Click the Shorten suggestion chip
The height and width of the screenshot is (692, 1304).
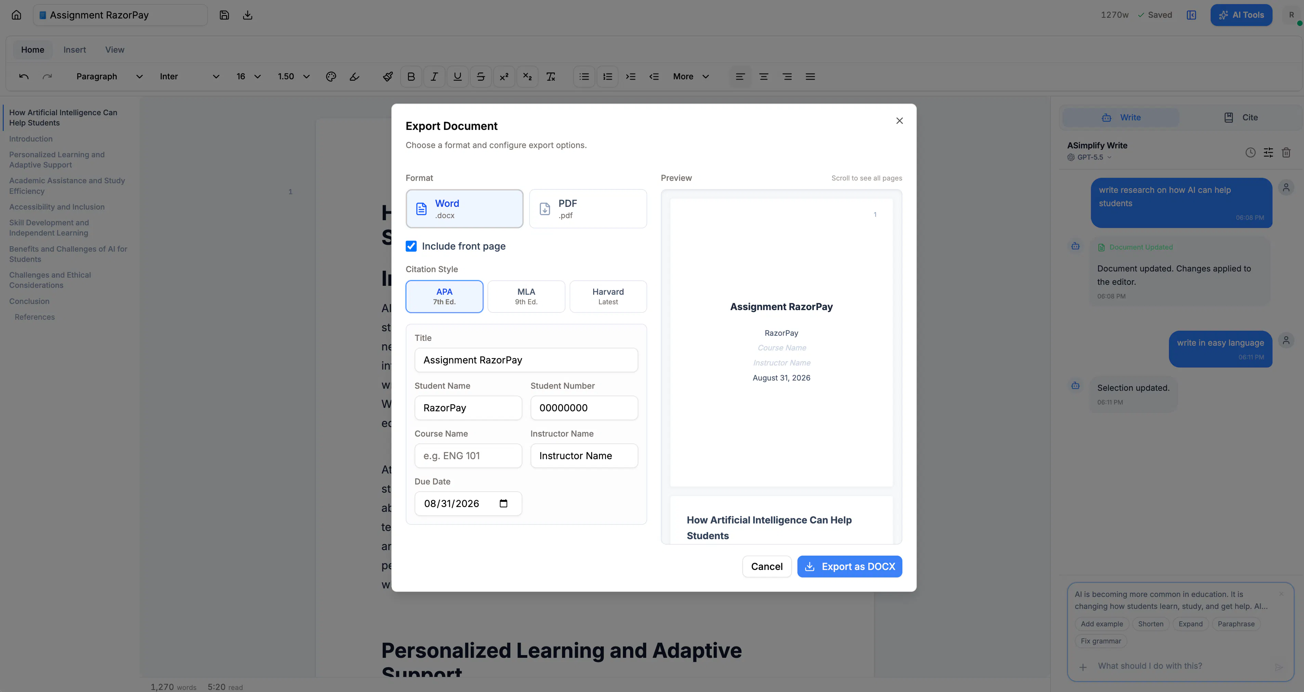1151,624
